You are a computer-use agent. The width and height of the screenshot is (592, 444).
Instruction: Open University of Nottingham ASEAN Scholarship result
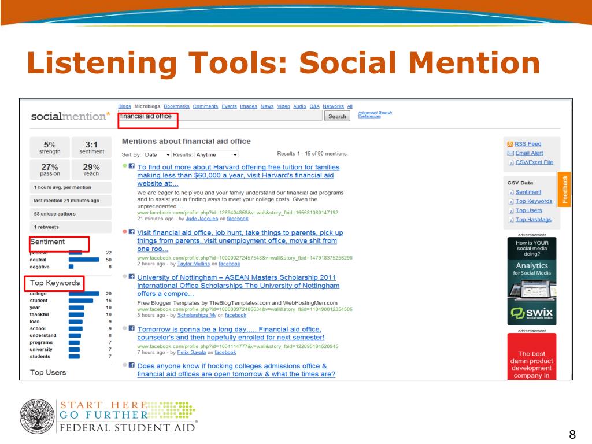pos(238,286)
